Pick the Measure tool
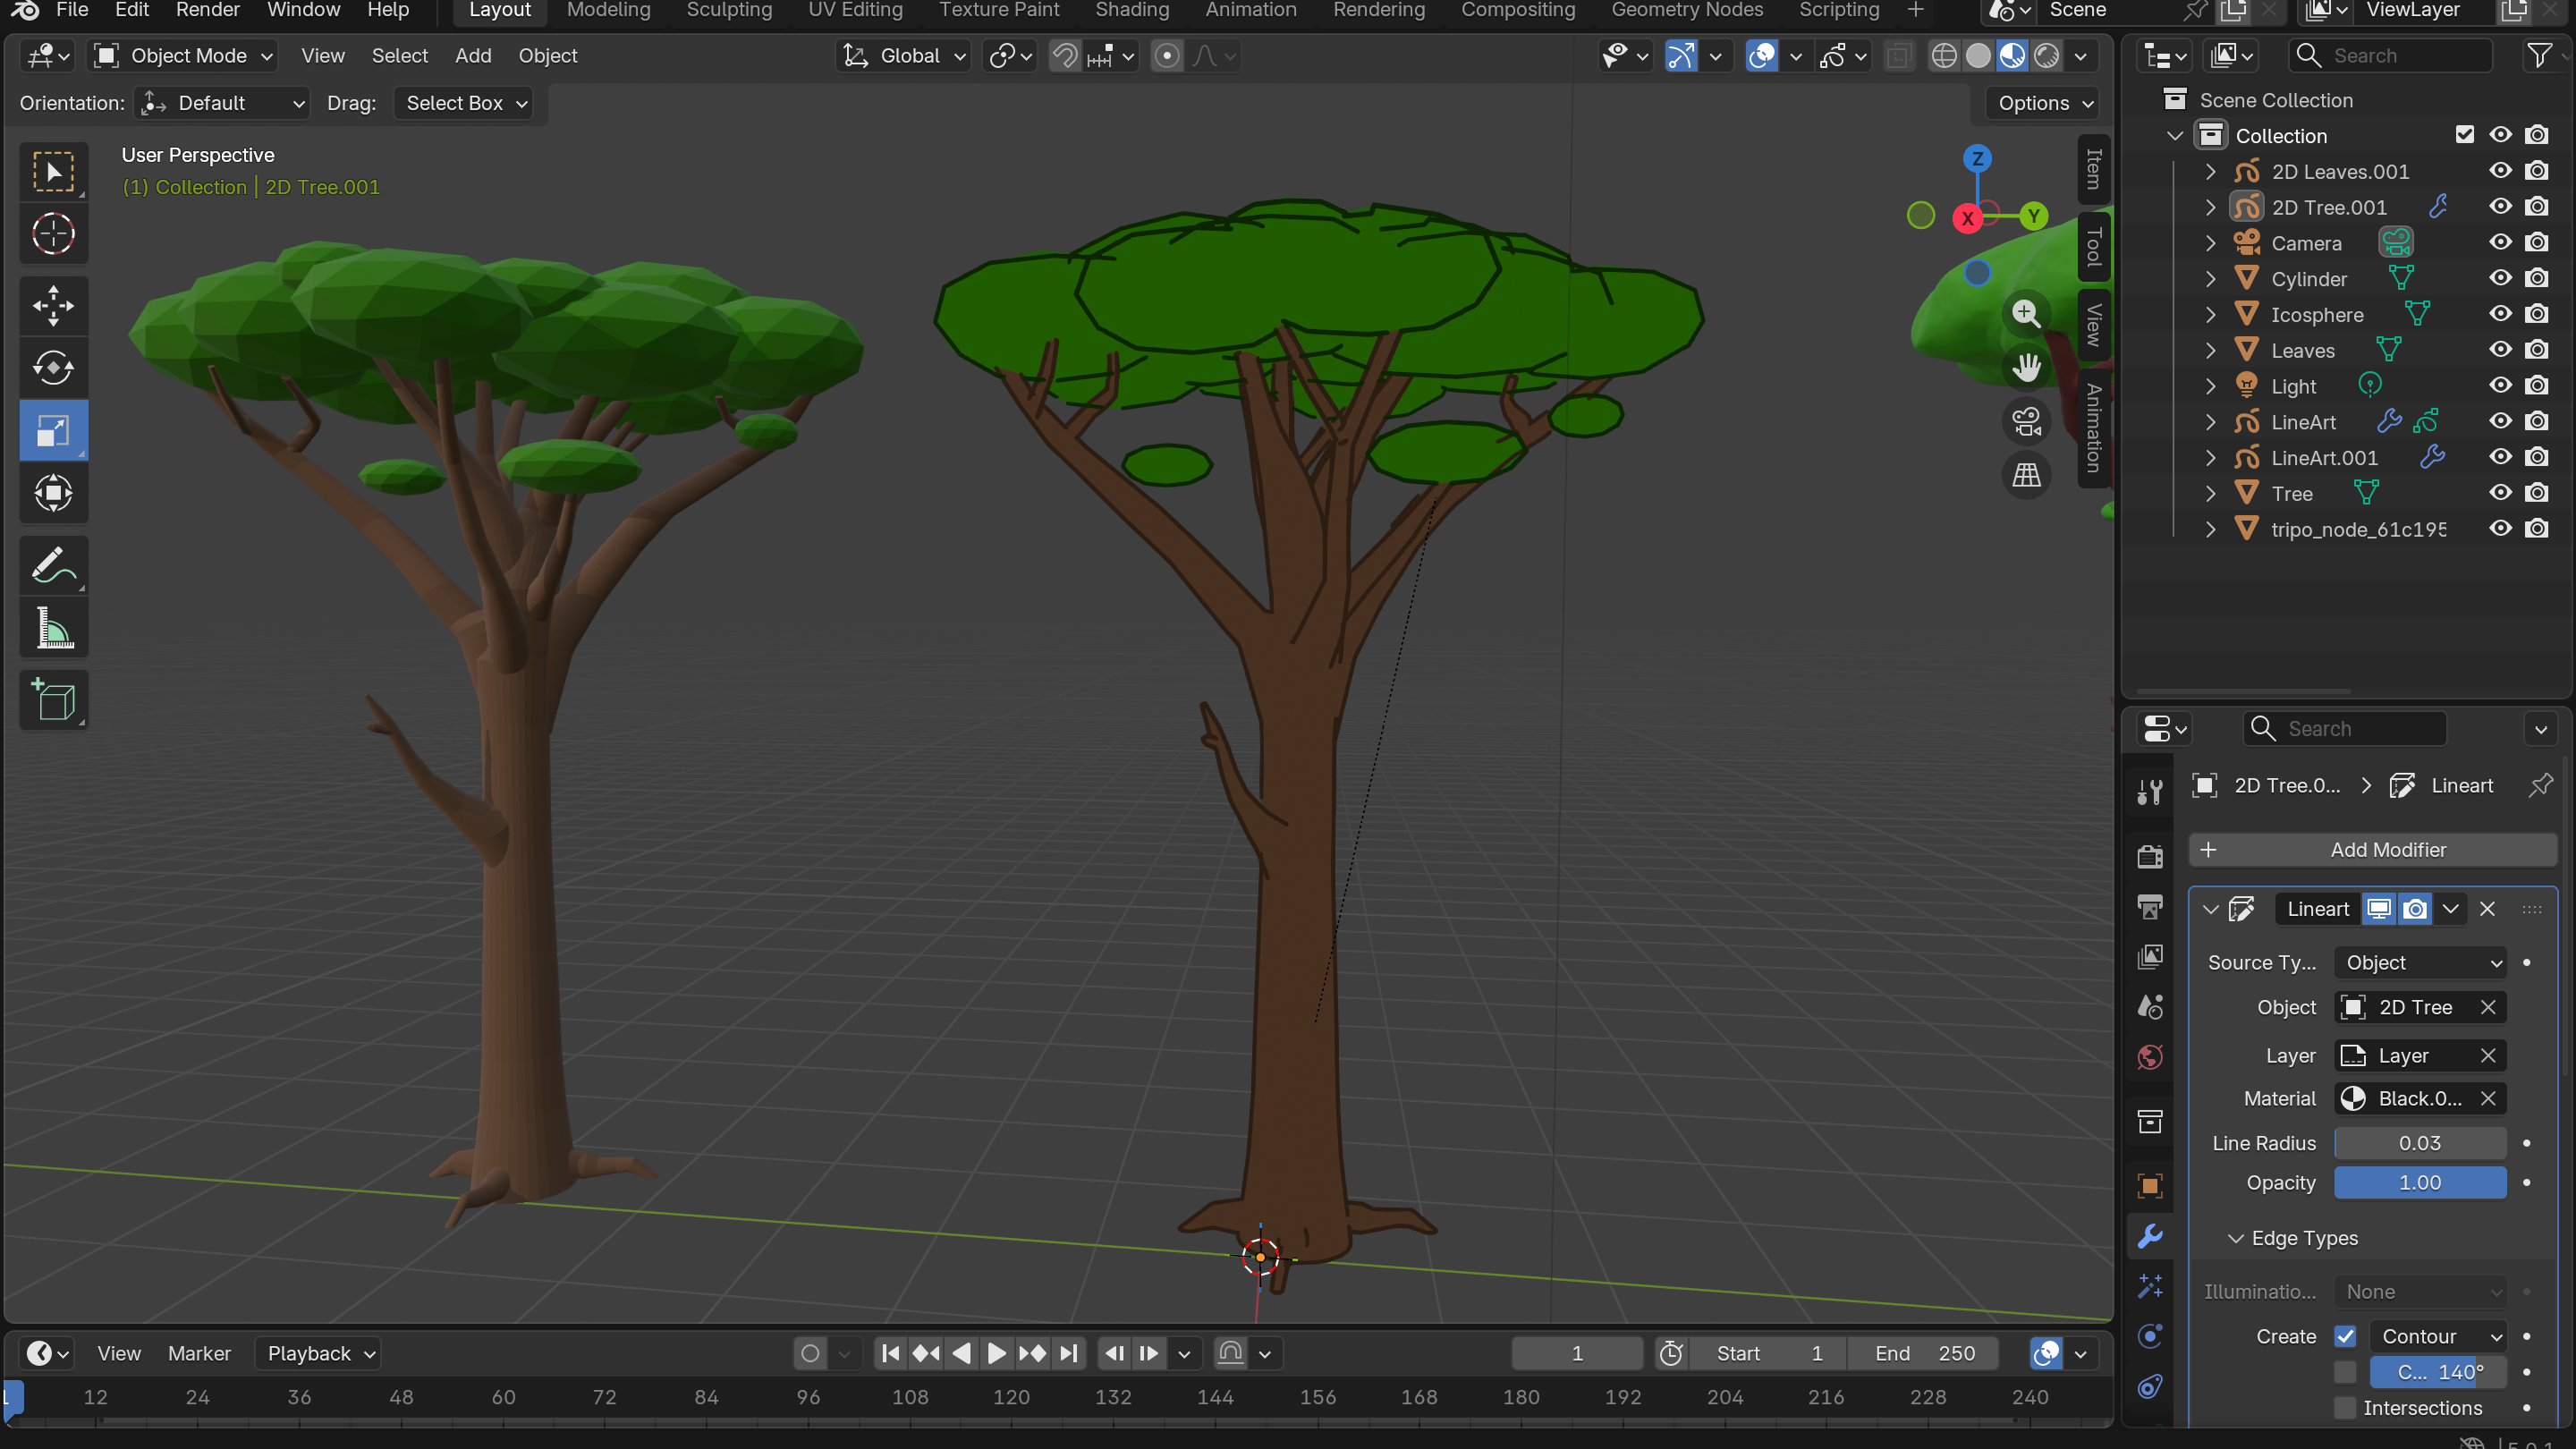 tap(54, 628)
